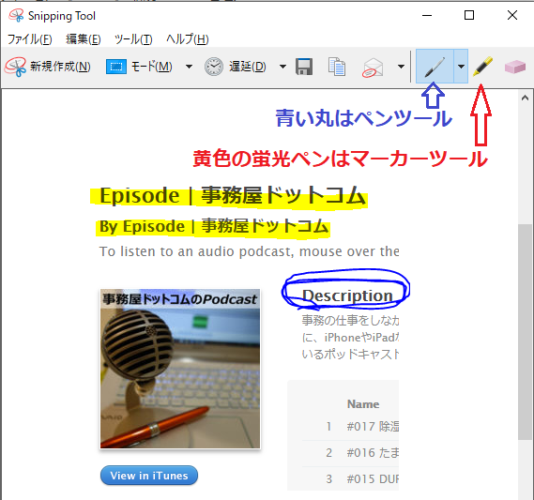This screenshot has height=500, width=534.
Task: Select the yellow Highlighter tool
Action: click(482, 66)
